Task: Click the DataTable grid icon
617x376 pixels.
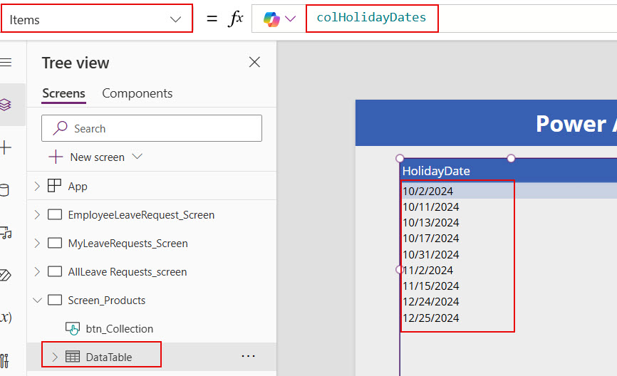Action: (73, 356)
